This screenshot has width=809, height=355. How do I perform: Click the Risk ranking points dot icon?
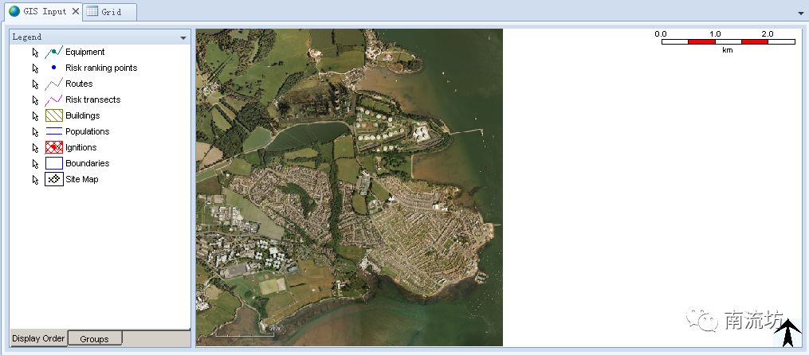(53, 68)
